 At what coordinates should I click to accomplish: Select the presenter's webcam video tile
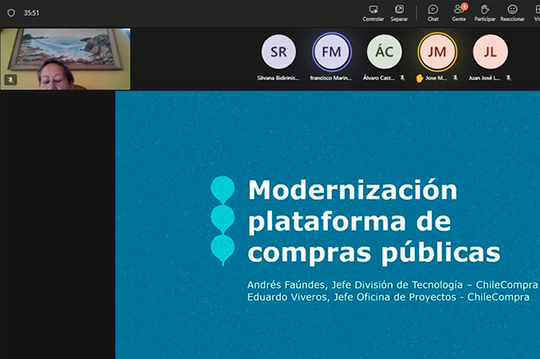[x=65, y=59]
